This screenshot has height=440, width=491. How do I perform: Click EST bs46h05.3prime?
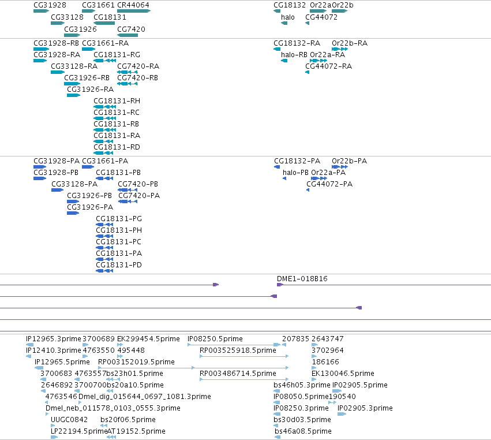(302, 385)
